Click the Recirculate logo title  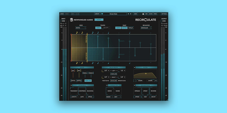[146, 20]
